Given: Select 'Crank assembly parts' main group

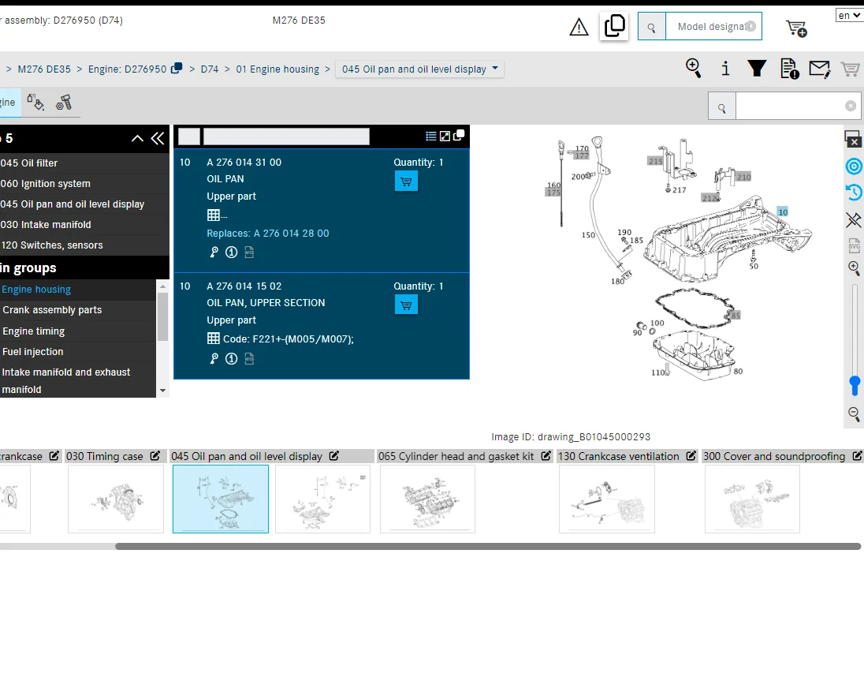Looking at the screenshot, I should click(78, 310).
